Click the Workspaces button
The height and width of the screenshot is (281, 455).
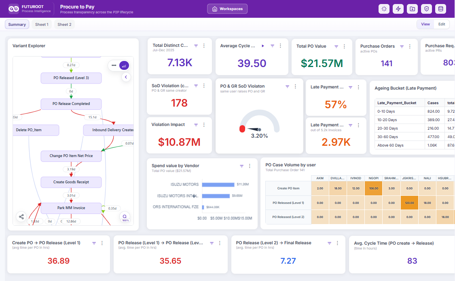tap(227, 9)
